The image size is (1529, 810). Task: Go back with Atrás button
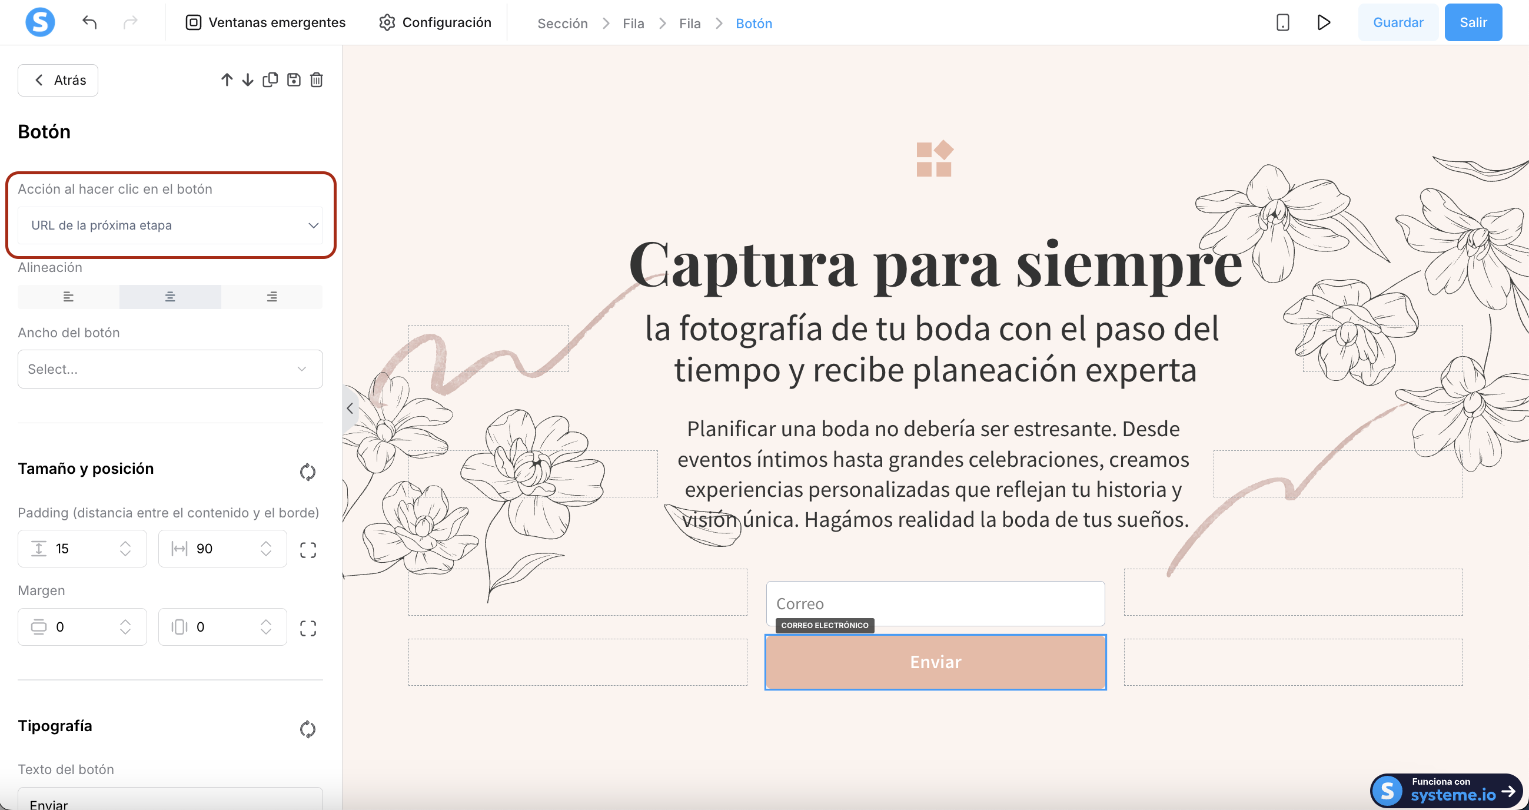point(58,80)
